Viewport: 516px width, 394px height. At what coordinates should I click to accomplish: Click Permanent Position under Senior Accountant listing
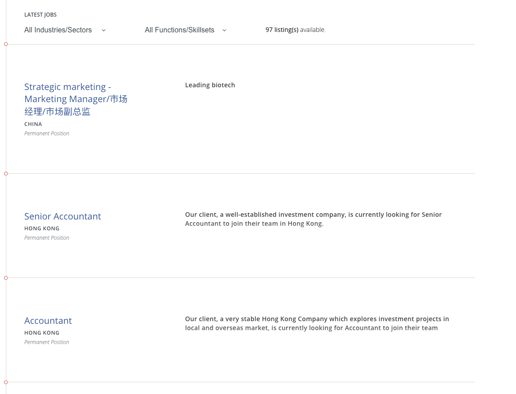click(47, 238)
